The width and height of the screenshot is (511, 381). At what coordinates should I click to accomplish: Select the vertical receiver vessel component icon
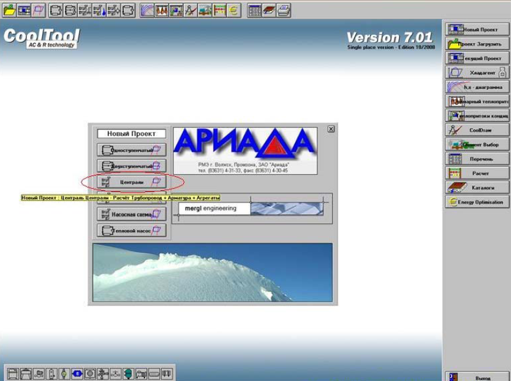(51, 374)
